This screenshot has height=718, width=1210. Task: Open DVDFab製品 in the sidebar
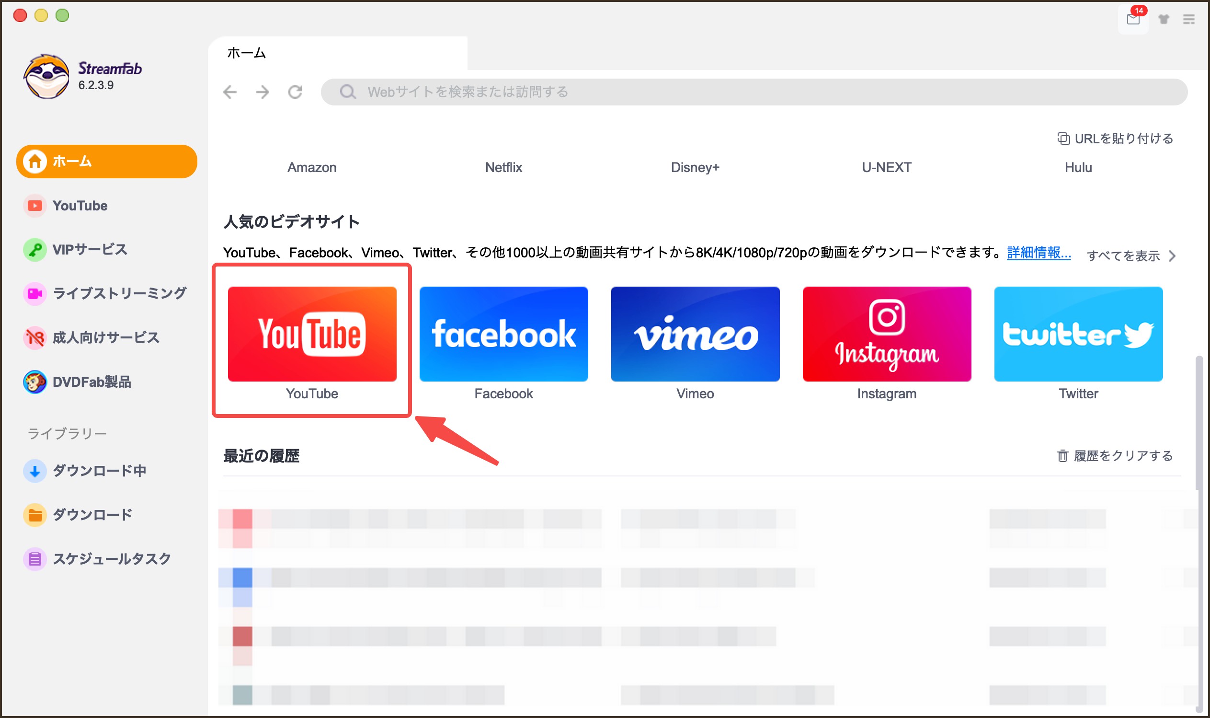pyautogui.click(x=106, y=382)
